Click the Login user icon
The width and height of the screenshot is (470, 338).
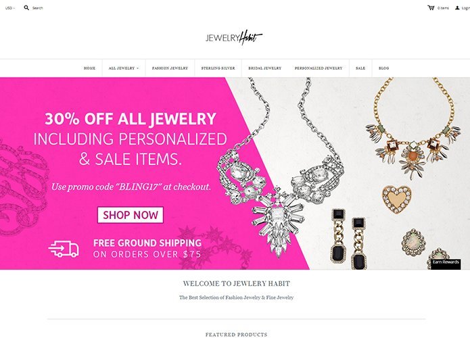coord(457,8)
